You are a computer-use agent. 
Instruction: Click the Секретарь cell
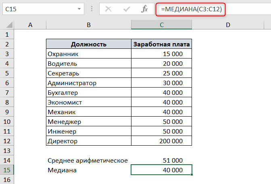pyautogui.click(x=89, y=73)
